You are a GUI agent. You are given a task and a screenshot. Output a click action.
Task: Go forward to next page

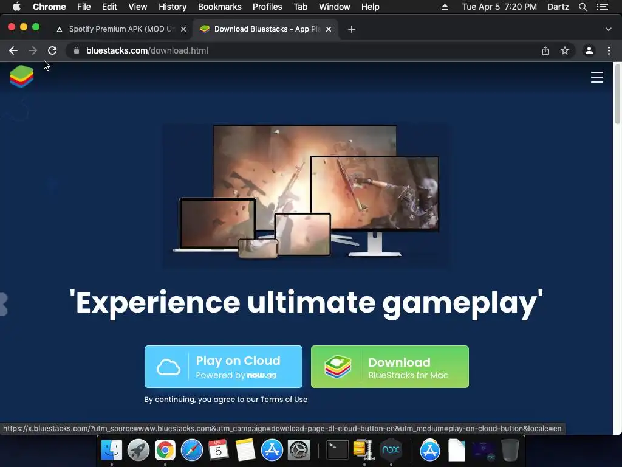click(33, 50)
